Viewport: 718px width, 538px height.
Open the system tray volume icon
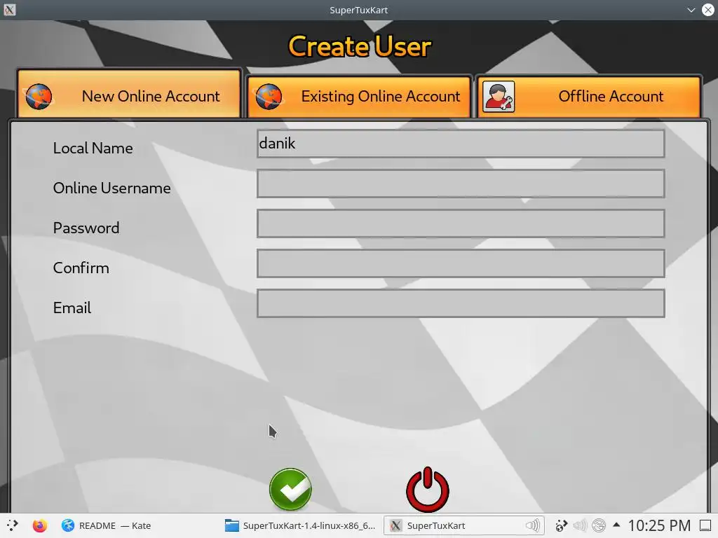click(580, 525)
